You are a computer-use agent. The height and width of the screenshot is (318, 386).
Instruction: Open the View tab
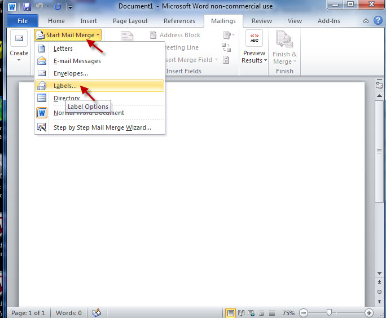point(295,21)
